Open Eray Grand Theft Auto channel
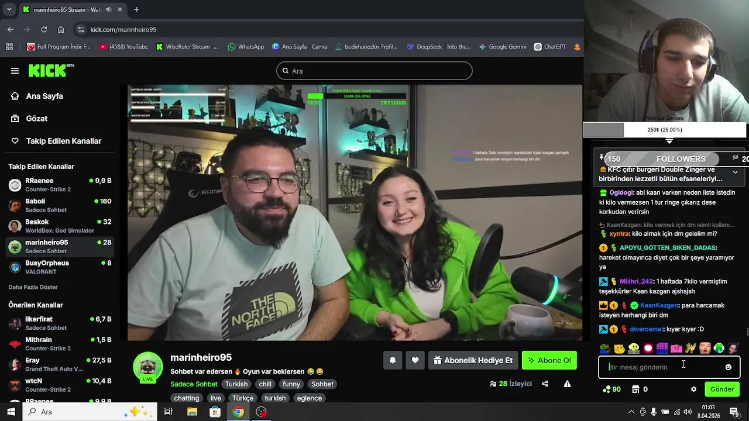The height and width of the screenshot is (421, 749). (59, 364)
